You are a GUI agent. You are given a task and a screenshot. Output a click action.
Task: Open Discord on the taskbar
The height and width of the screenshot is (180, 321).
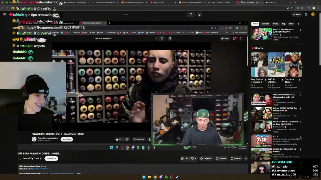160,177
